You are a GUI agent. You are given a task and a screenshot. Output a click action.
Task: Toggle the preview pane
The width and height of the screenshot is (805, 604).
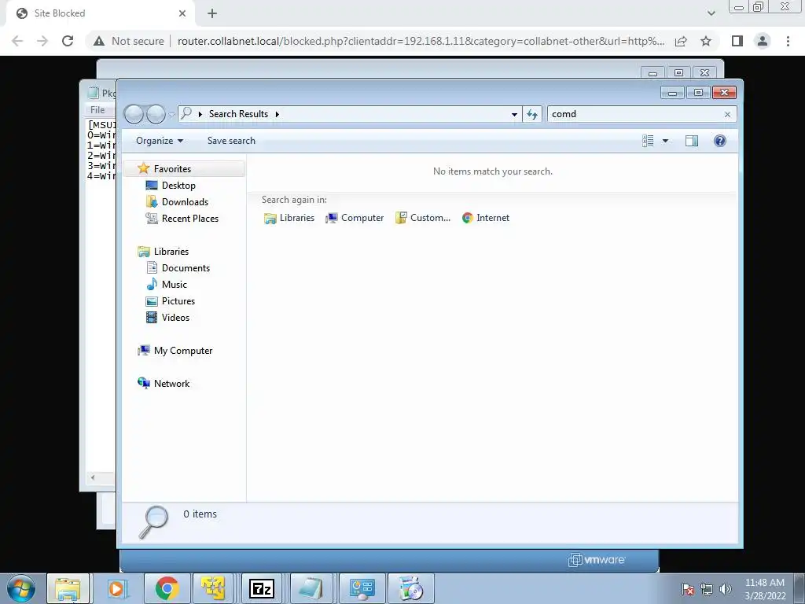point(692,141)
